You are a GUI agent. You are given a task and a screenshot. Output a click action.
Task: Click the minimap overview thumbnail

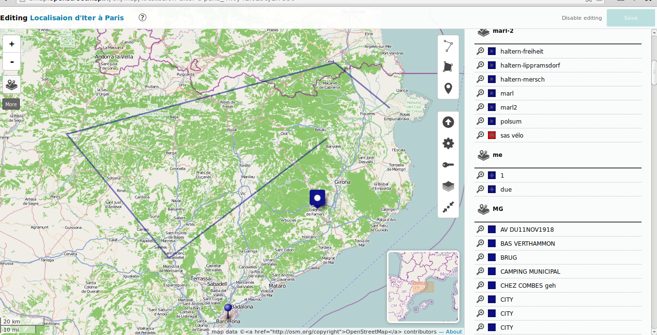pos(423,287)
